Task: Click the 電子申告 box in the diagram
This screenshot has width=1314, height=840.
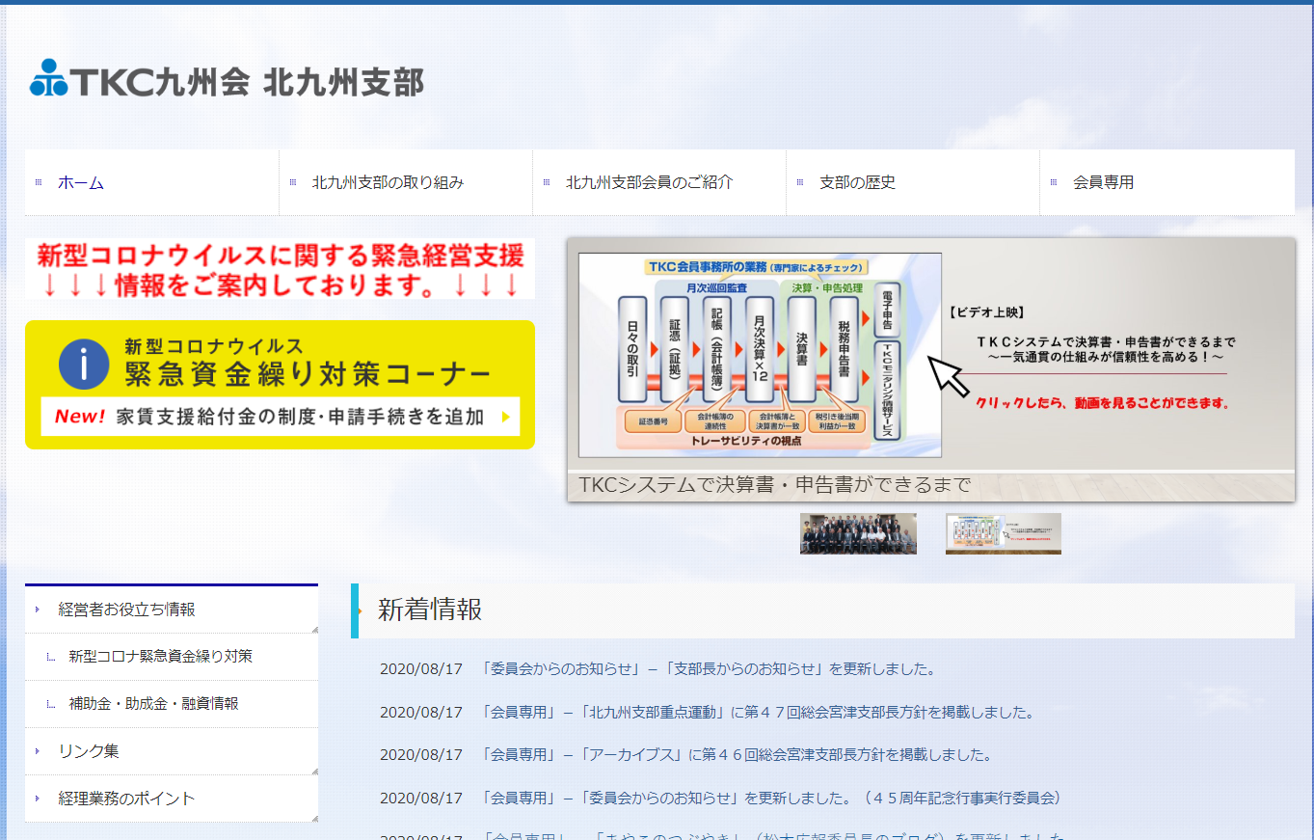Action: [886, 309]
